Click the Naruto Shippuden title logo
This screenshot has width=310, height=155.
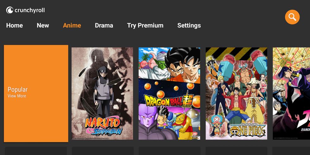tap(103, 126)
